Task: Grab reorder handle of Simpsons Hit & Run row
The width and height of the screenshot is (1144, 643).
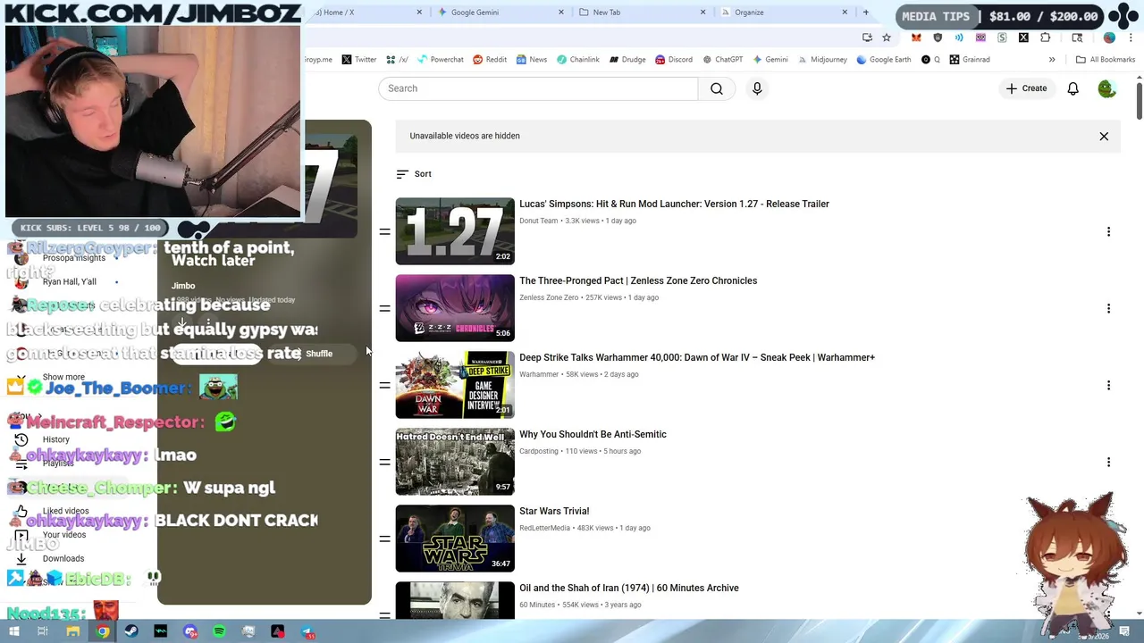Action: point(384,231)
